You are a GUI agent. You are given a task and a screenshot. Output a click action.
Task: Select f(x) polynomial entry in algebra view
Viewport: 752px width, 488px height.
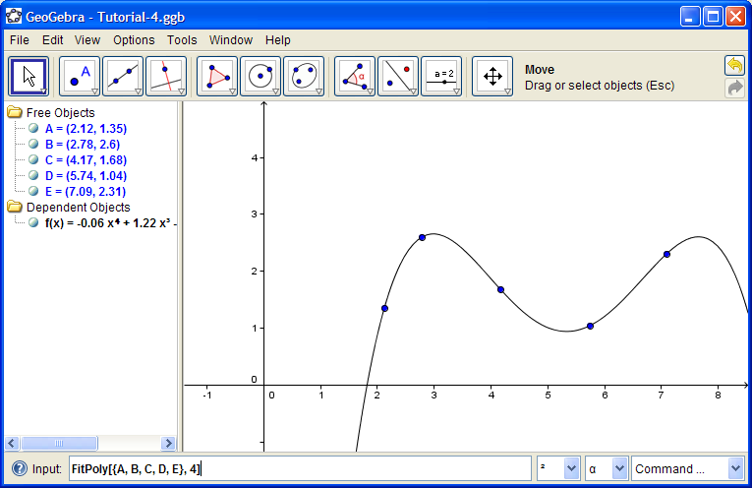click(x=111, y=223)
